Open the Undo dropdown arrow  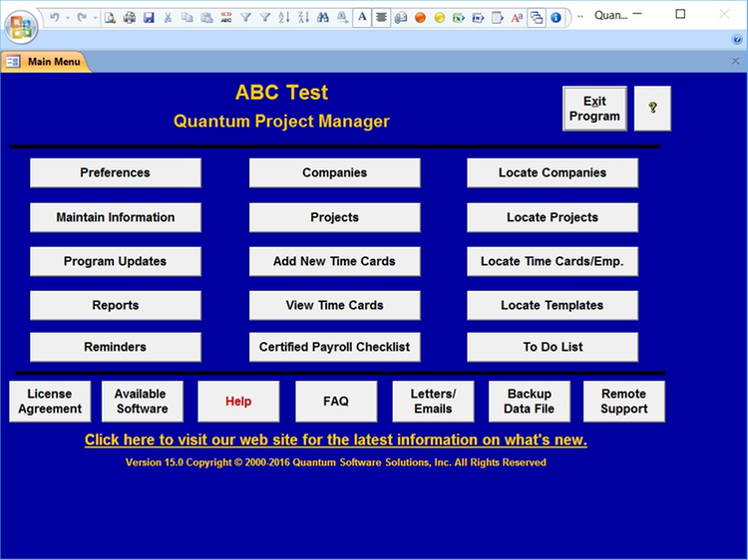(68, 17)
